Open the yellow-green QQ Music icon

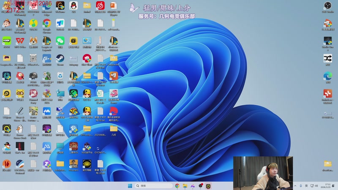click(x=33, y=23)
